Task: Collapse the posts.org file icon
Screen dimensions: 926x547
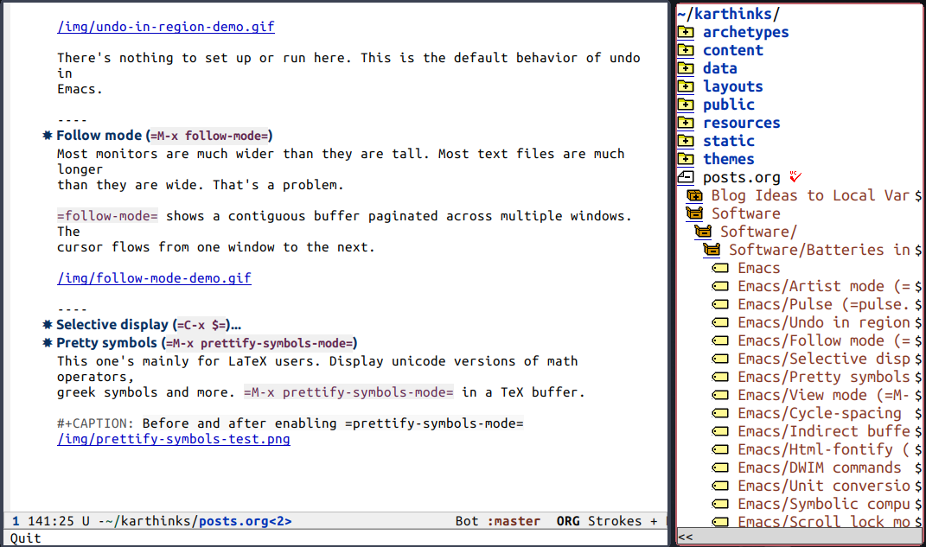Action: [686, 177]
